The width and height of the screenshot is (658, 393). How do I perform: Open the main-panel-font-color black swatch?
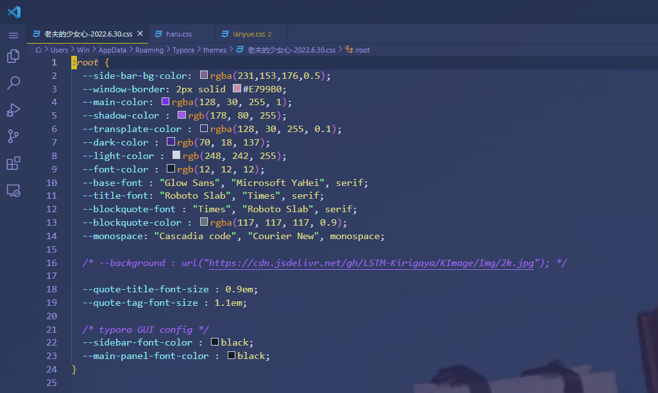click(232, 355)
